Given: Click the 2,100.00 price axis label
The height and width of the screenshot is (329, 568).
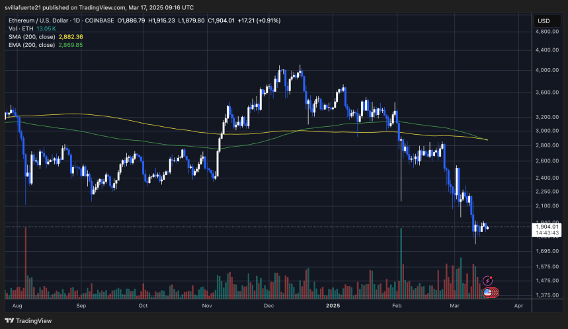Looking at the screenshot, I should [x=547, y=206].
